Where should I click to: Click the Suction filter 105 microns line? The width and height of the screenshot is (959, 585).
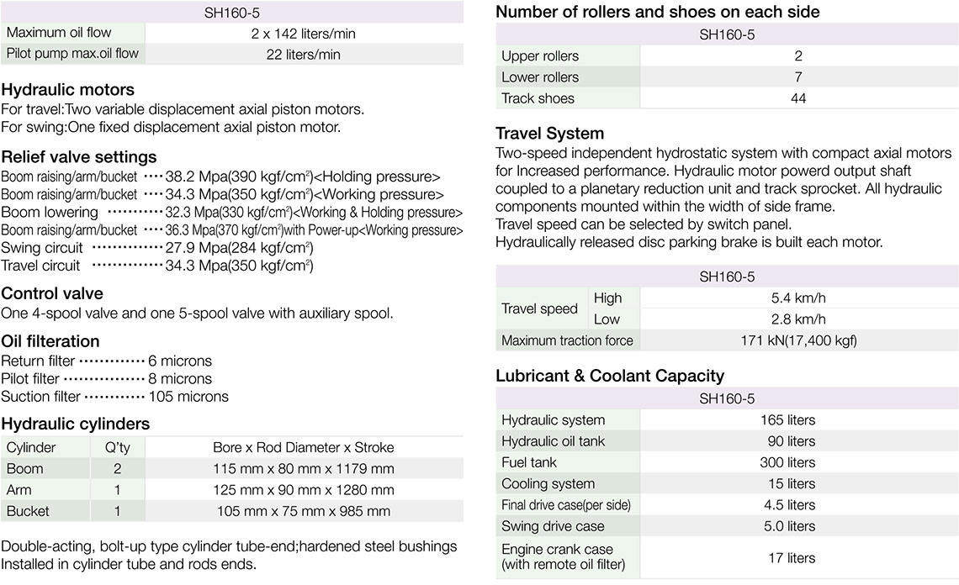click(114, 397)
